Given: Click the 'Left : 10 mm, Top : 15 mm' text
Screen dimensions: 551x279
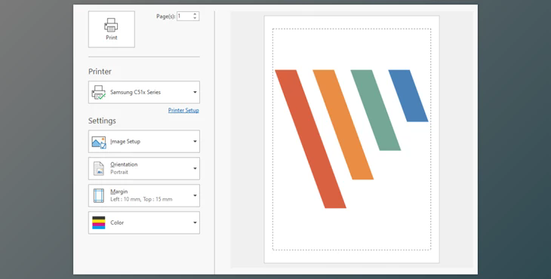Looking at the screenshot, I should tap(141, 199).
